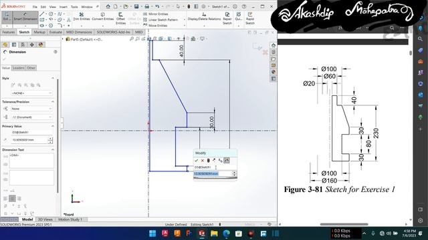Select the Other tab in Dimension panel

[31, 68]
